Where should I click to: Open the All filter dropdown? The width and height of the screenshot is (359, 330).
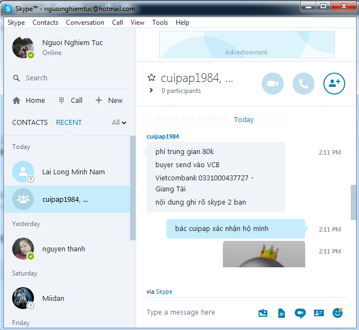tap(119, 123)
